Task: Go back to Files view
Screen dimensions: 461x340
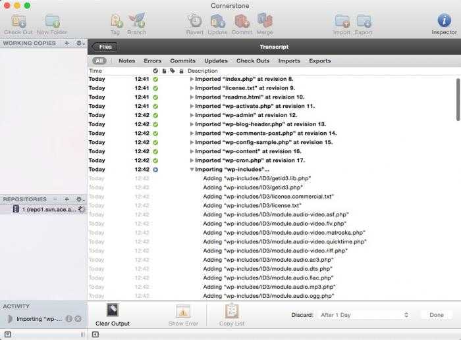Action: pyautogui.click(x=104, y=47)
